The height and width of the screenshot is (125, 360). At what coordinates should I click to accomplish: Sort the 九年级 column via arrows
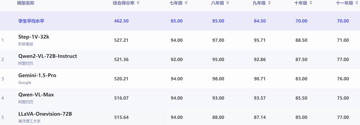click(269, 3)
